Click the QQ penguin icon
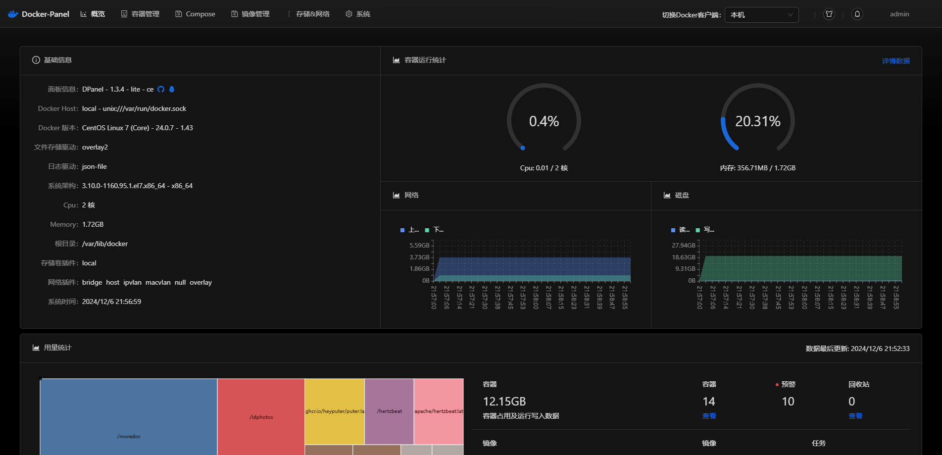 click(x=172, y=89)
